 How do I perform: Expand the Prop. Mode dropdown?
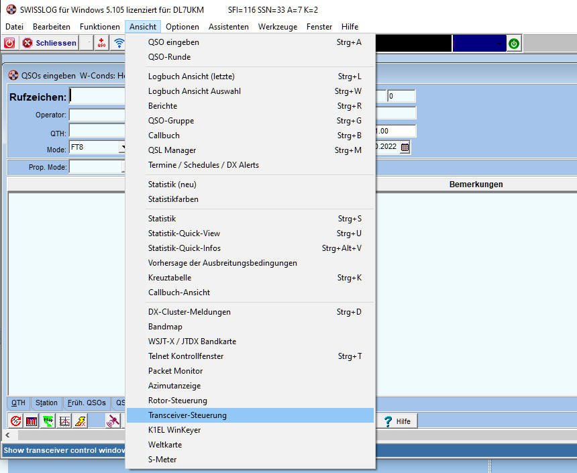123,167
